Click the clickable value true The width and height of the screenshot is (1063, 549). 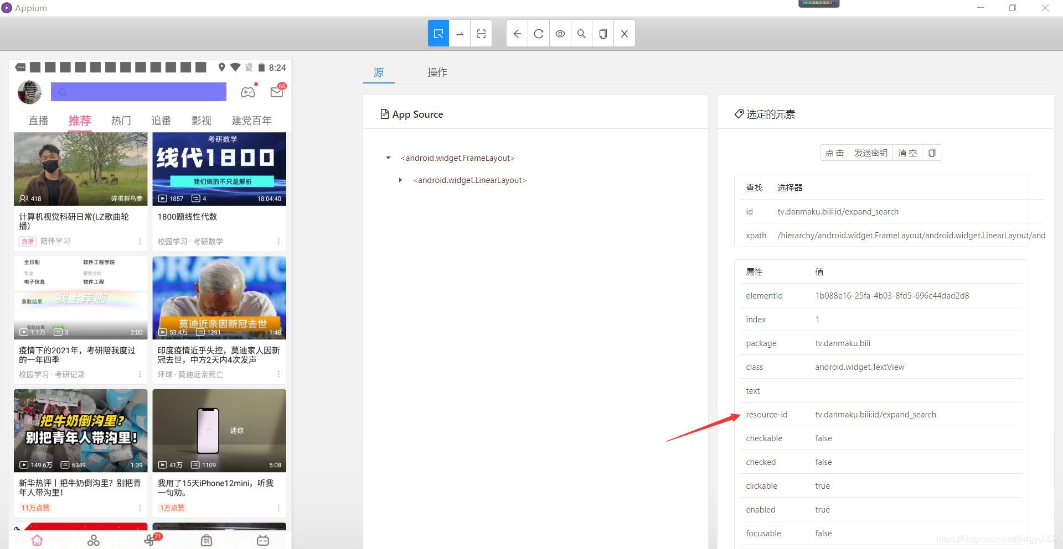pyautogui.click(x=822, y=486)
